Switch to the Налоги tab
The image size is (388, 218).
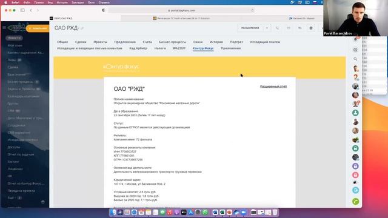(x=160, y=48)
